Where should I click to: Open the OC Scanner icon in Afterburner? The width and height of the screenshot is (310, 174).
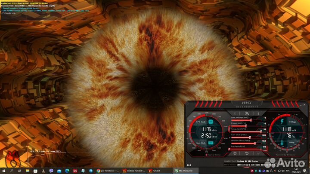pos(247,113)
